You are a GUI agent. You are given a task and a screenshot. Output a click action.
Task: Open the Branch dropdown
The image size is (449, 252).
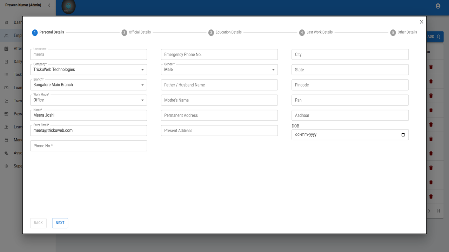88,85
